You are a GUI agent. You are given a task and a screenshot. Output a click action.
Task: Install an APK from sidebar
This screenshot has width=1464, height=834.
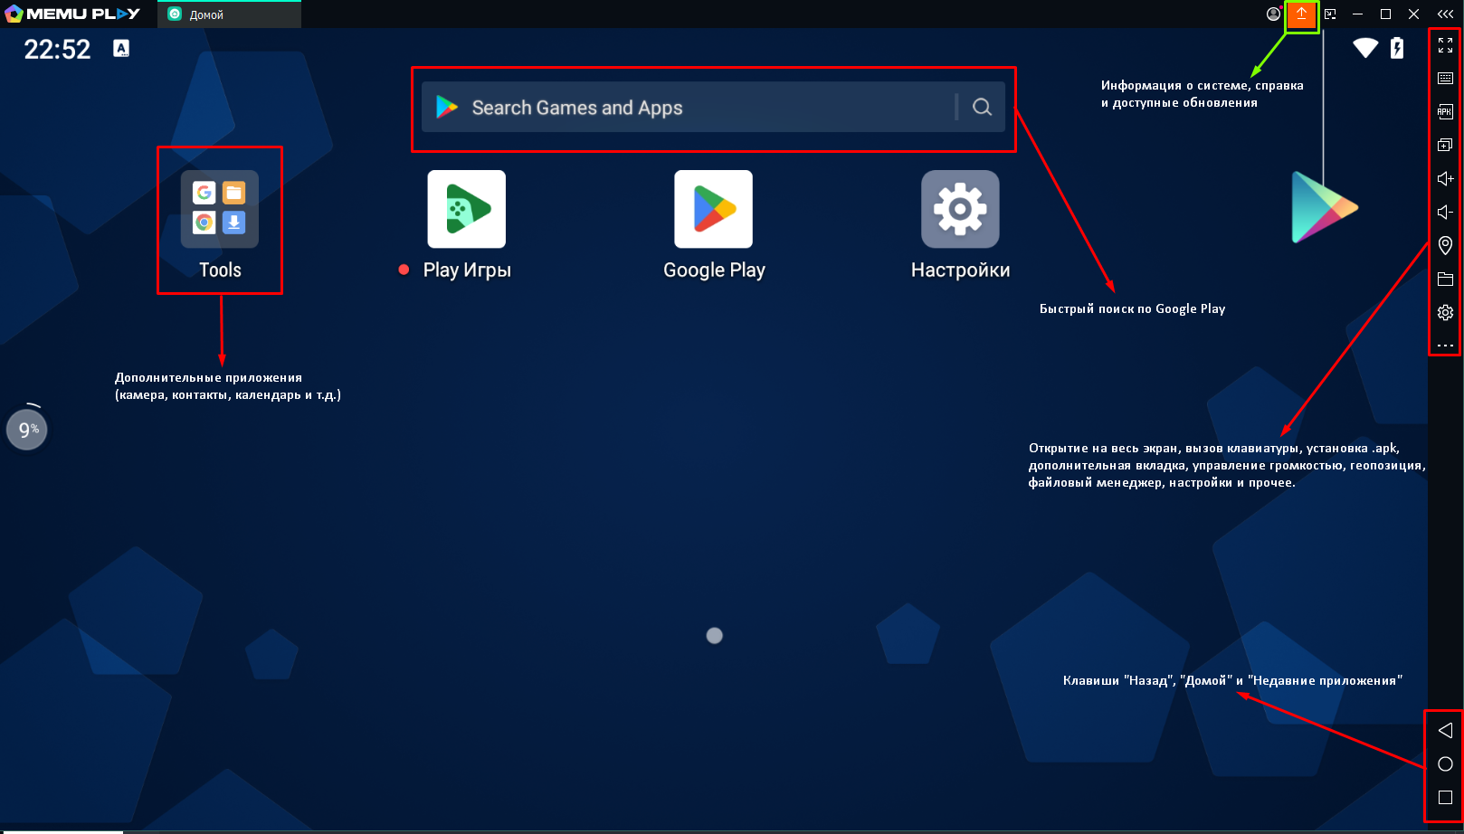click(1445, 112)
